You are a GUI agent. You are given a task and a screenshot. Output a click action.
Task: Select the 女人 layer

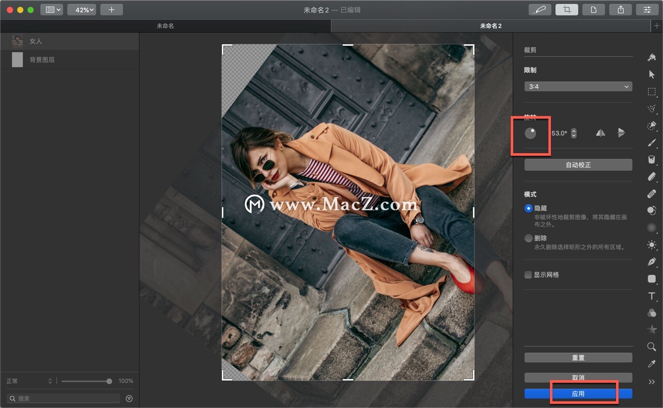69,41
